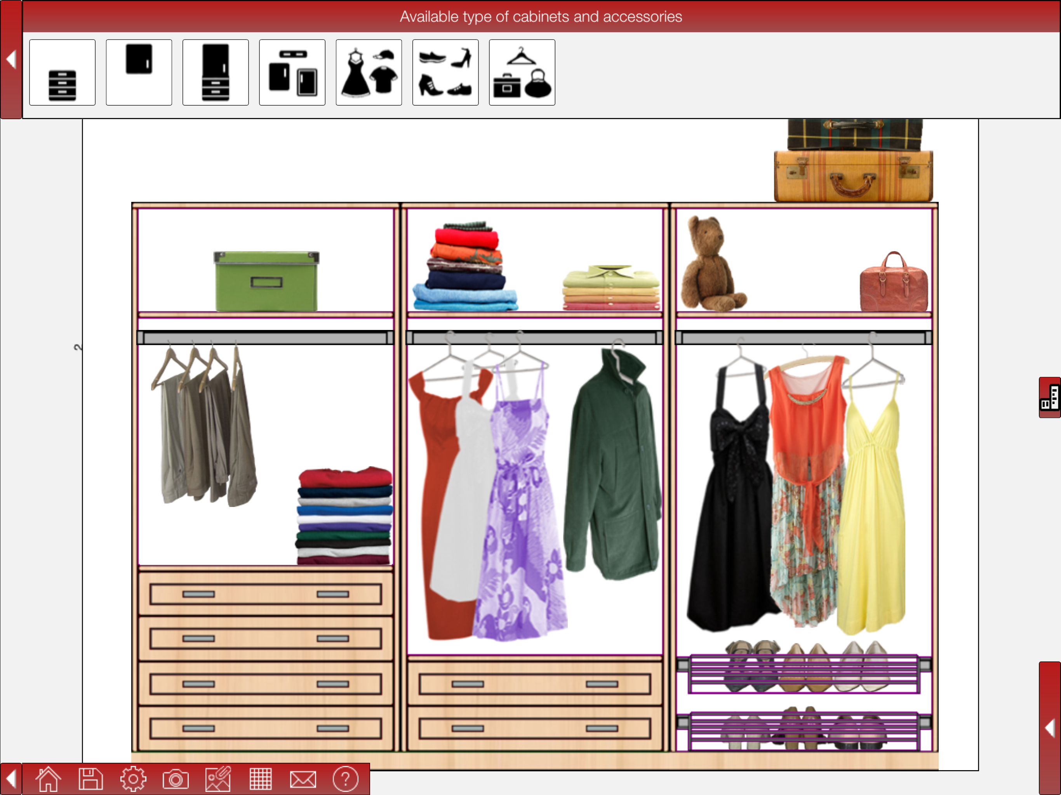Open the doors and shelves accessories icon
The image size is (1061, 795).
pyautogui.click(x=292, y=73)
